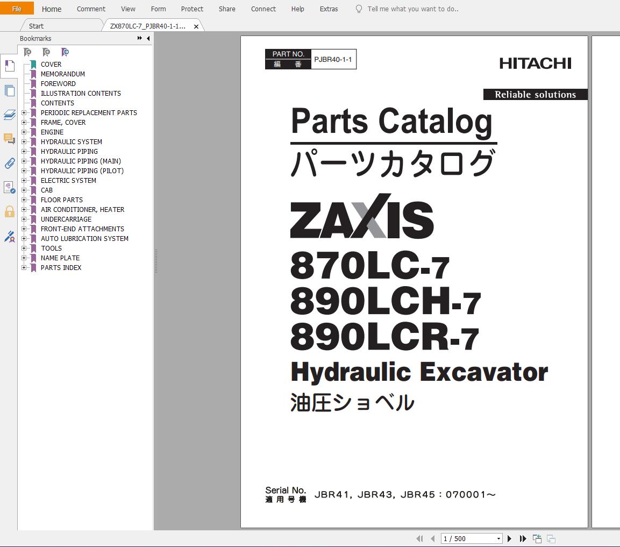The width and height of the screenshot is (620, 547).
Task: Click the bookmark arrow icon beside add bookmark
Action: (x=65, y=52)
